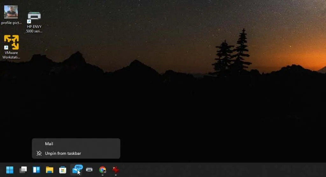
Task: Open Microsoft Store from the taskbar
Action: click(x=63, y=170)
